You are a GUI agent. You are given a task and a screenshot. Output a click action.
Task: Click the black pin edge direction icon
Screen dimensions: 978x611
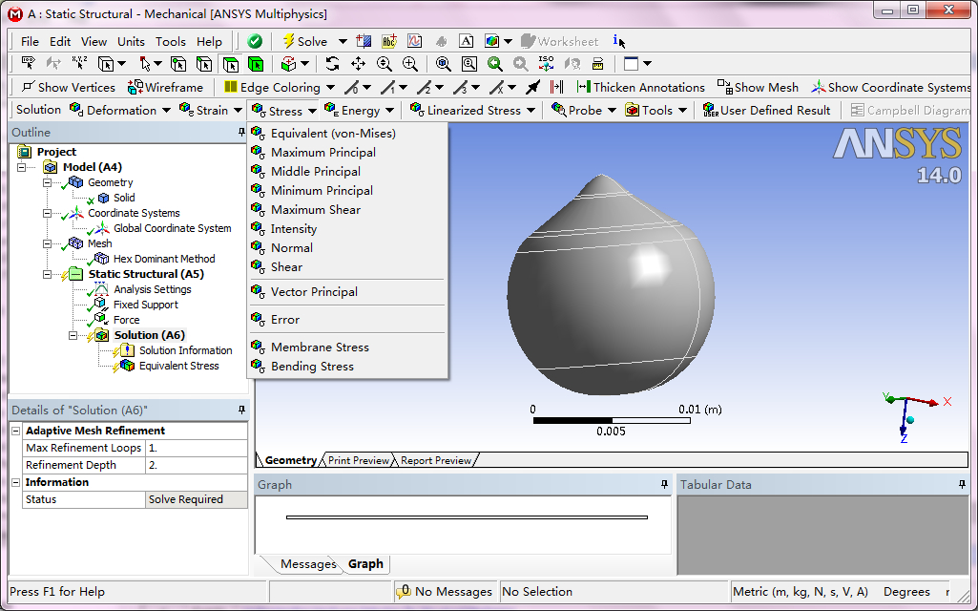click(x=533, y=88)
